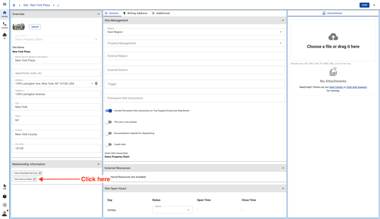Toggle Include Permanent Site Instructions switch
380x219 pixels.
(108, 111)
